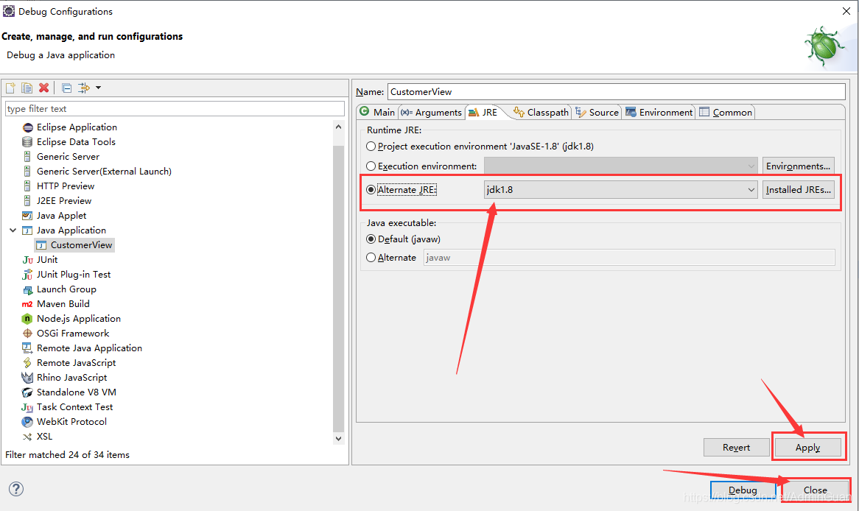Select the Execution environment radio button
This screenshot has width=859, height=511.
click(x=371, y=166)
